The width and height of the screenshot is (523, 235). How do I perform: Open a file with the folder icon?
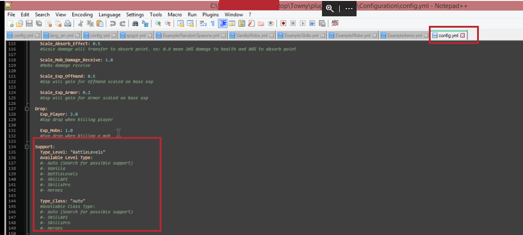(20, 23)
